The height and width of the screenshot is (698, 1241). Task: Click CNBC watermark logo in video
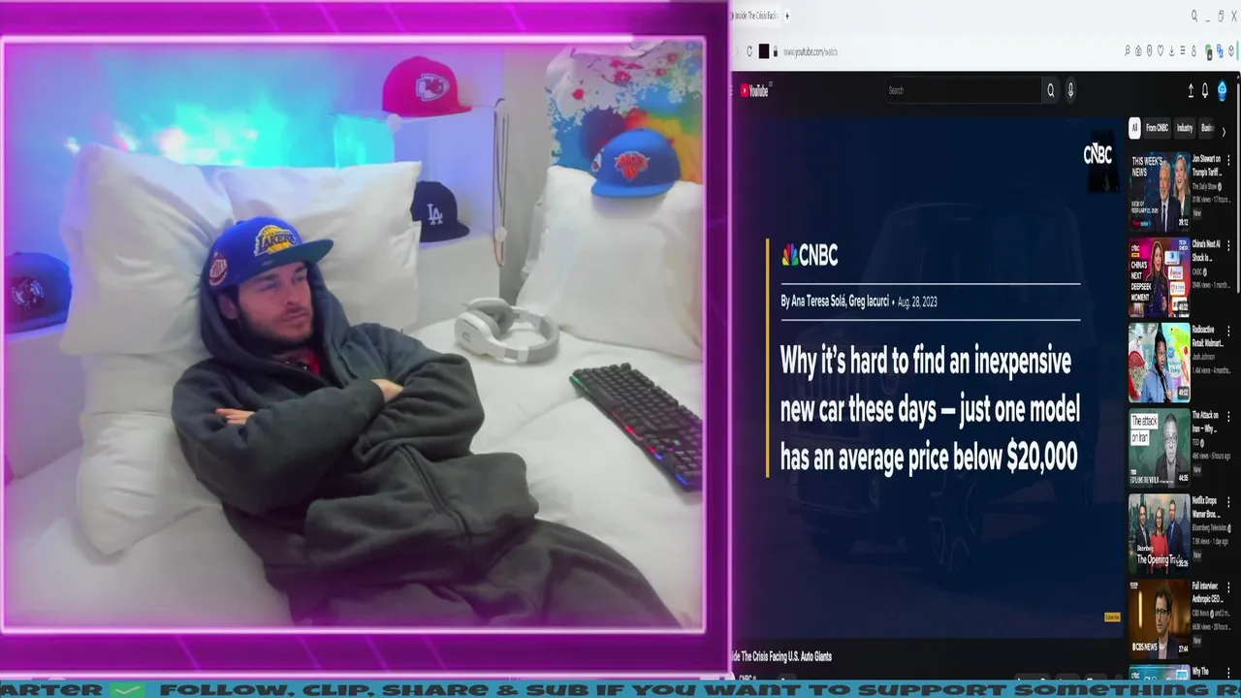pyautogui.click(x=1098, y=153)
